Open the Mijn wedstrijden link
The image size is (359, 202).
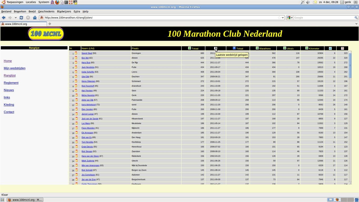pos(14,68)
